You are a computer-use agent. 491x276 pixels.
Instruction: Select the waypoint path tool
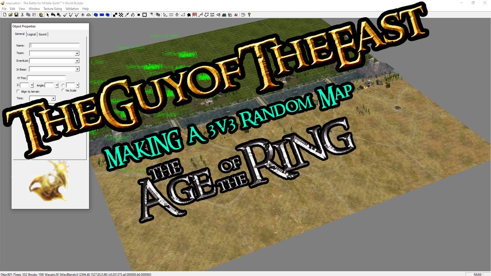click(201, 15)
